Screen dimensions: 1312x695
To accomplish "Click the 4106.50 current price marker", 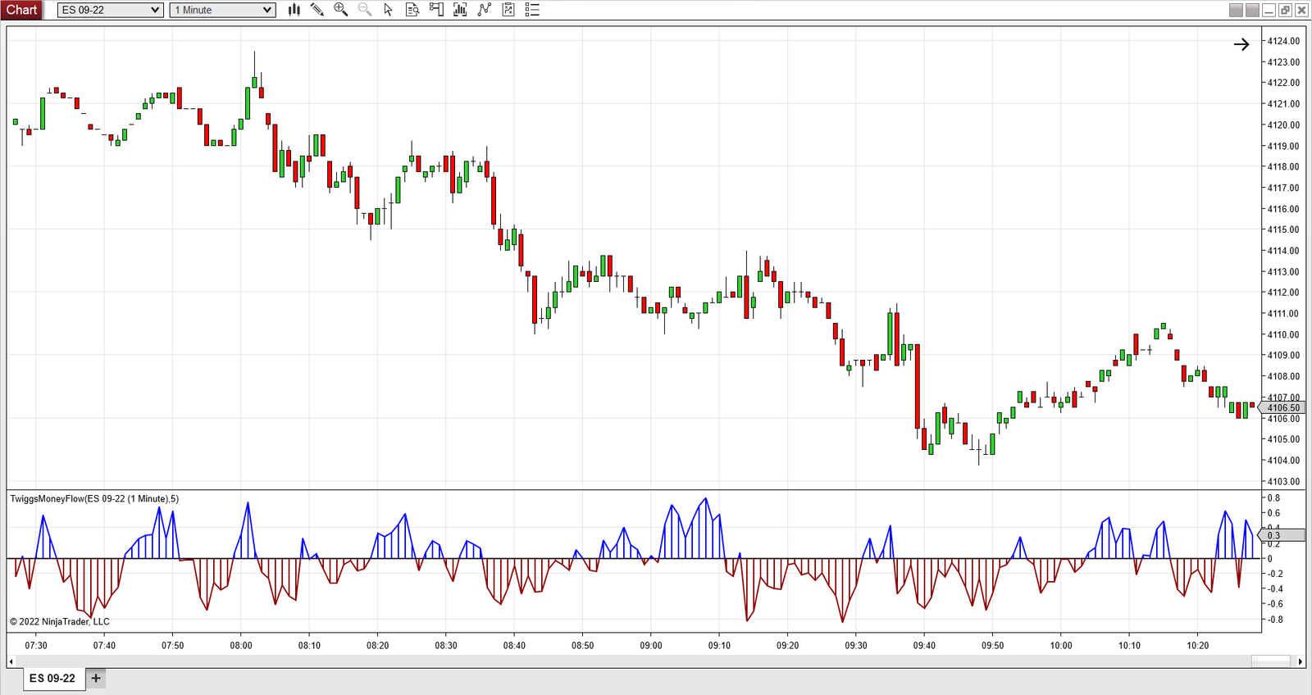I will 1282,407.
